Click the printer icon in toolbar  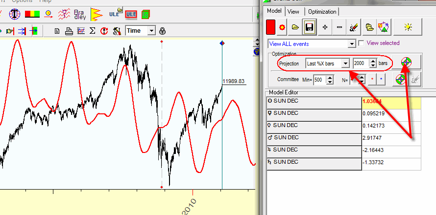tap(69, 31)
